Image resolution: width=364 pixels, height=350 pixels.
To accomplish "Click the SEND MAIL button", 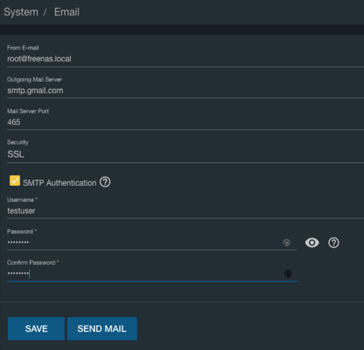I will tap(102, 329).
